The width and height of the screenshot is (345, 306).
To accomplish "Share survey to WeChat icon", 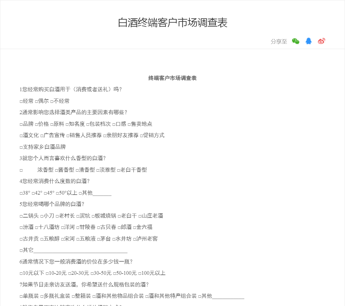I will tap(296, 41).
